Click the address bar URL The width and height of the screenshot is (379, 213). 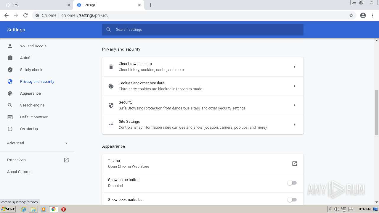pos(85,15)
